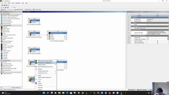The height and width of the screenshot is (95, 169).
Task: Select Add Note in the context menu
Action: pyautogui.click(x=40, y=90)
